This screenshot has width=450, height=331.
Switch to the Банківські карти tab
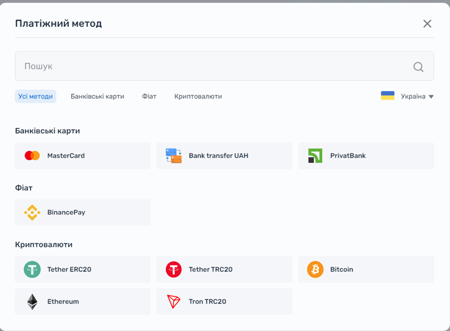(x=97, y=96)
